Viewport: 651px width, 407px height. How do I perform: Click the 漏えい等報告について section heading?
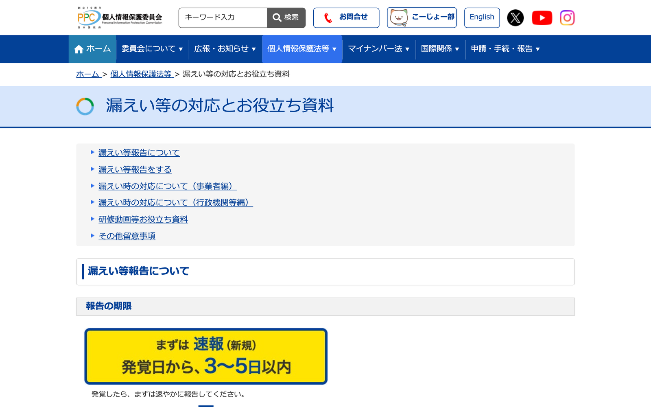[x=138, y=271]
